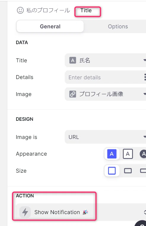146x226 pixels.
Task: Click the link icon beside プロフィール画像
Action: click(x=73, y=94)
